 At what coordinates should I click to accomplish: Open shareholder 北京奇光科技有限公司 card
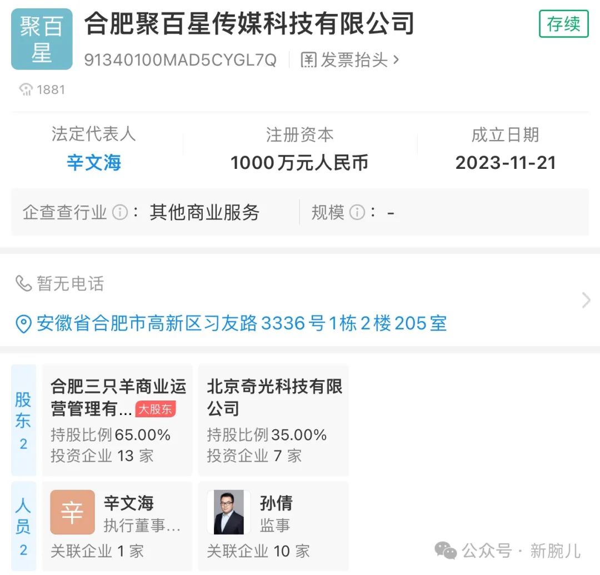273,420
